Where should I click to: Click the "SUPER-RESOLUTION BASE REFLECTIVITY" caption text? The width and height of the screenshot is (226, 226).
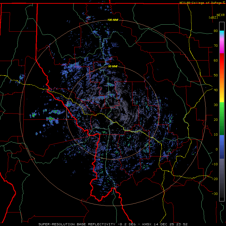(77, 224)
